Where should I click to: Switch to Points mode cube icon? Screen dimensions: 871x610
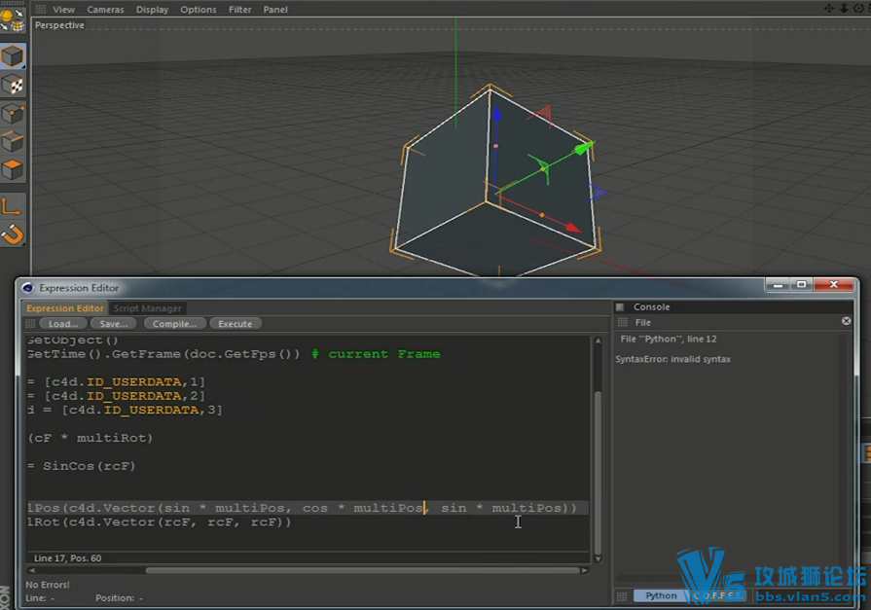(13, 113)
